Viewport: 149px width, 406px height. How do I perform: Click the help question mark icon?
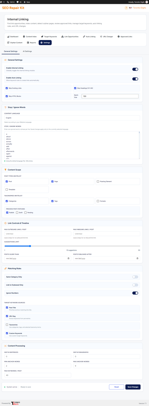click(x=126, y=8)
